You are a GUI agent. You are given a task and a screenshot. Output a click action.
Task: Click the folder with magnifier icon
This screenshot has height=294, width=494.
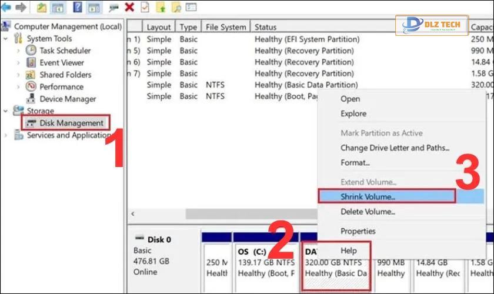click(x=176, y=7)
